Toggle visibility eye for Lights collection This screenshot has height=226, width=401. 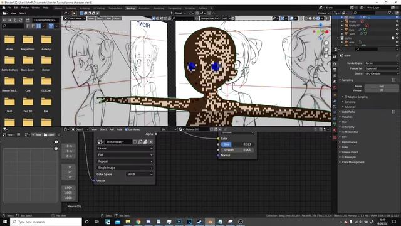pos(397,38)
